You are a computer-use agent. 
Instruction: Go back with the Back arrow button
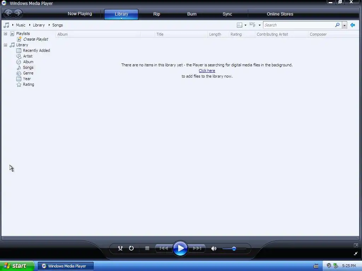(8, 13)
